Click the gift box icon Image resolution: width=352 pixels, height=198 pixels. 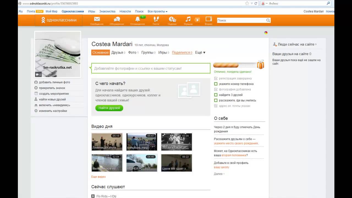(x=260, y=64)
